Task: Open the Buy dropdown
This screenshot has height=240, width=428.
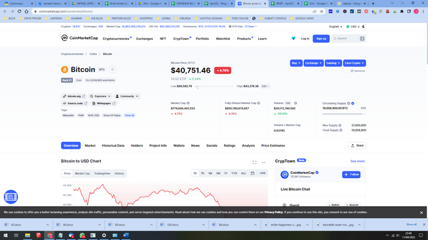Action: tap(296, 63)
